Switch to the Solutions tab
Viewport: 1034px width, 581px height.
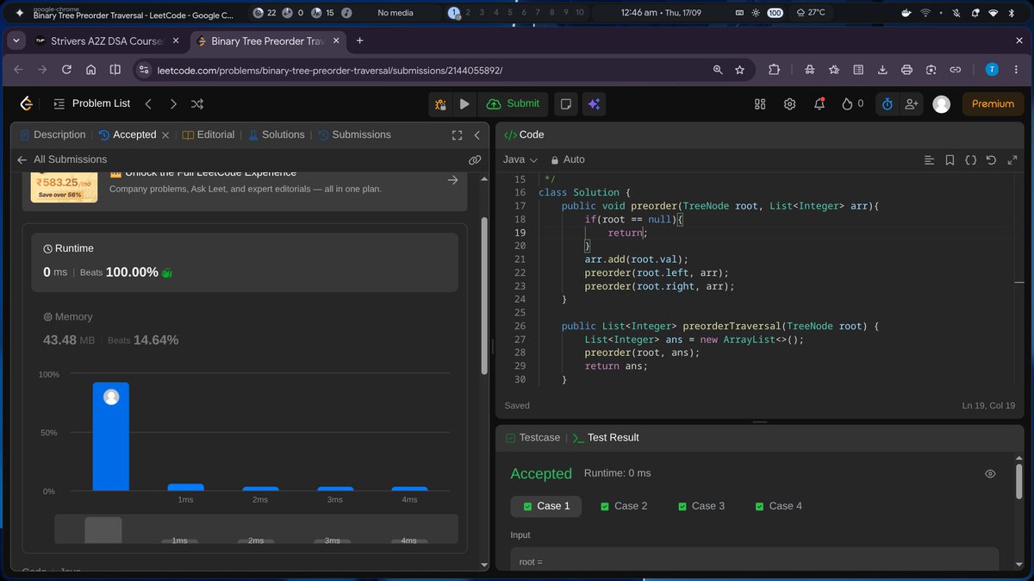277,134
